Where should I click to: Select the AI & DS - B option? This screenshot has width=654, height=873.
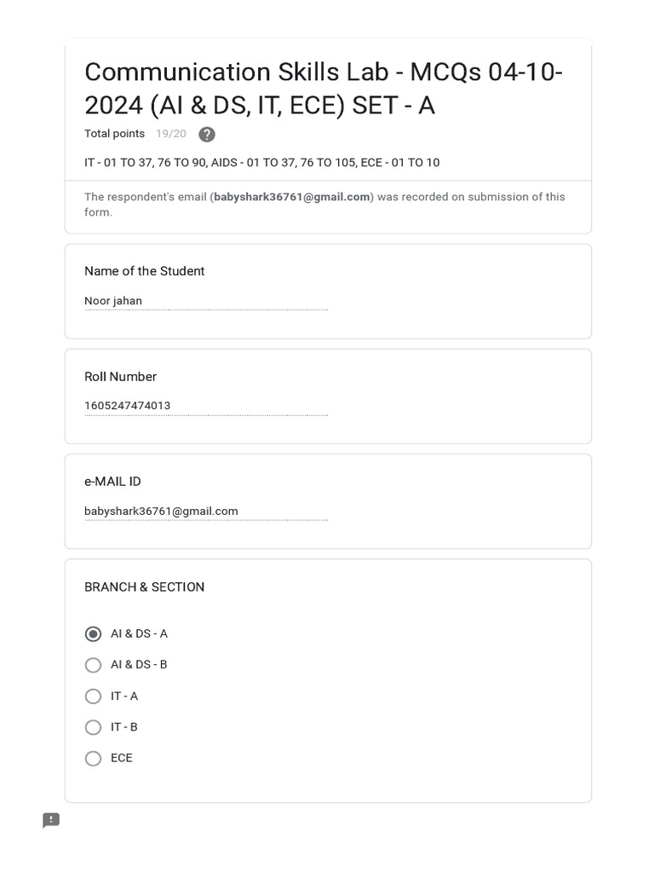tap(94, 665)
